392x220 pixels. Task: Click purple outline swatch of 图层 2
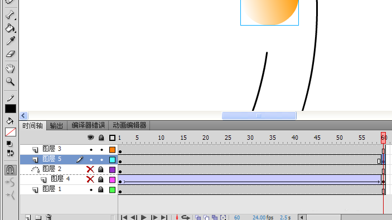(x=112, y=169)
